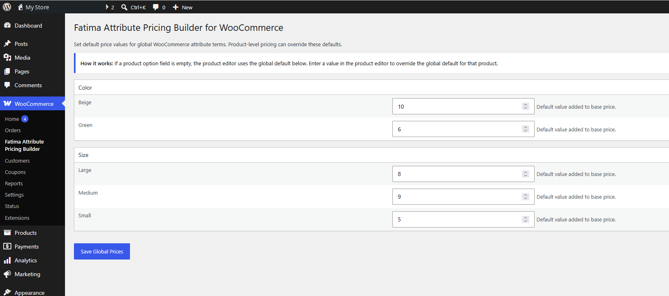Click the Beige attribute label
The image size is (669, 296).
tap(85, 103)
